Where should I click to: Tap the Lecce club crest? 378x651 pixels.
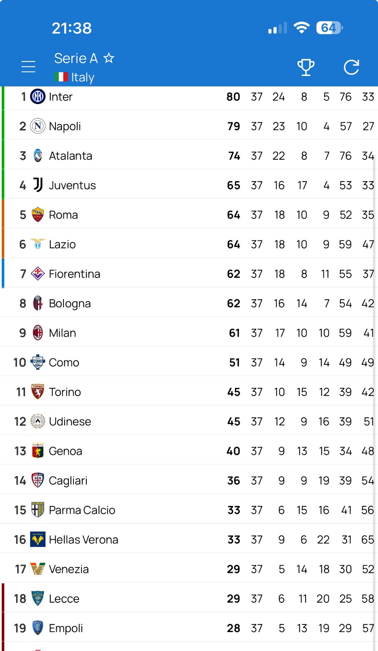pos(38,598)
